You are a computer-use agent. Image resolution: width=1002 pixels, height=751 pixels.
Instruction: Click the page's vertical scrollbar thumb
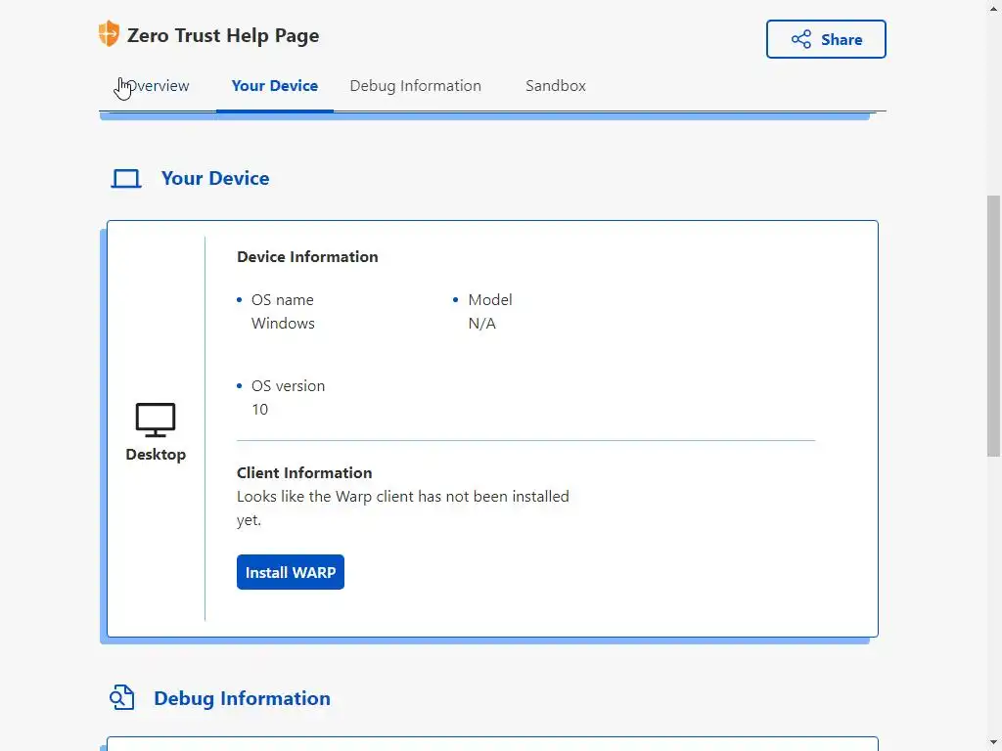point(993,325)
